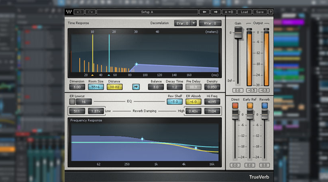Image resolution: width=328 pixels, height=182 pixels.
Task: Open the EVar dropdown arrow
Action: pos(194,23)
